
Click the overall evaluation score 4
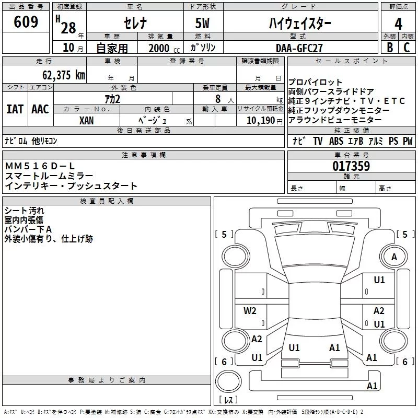[398, 24]
